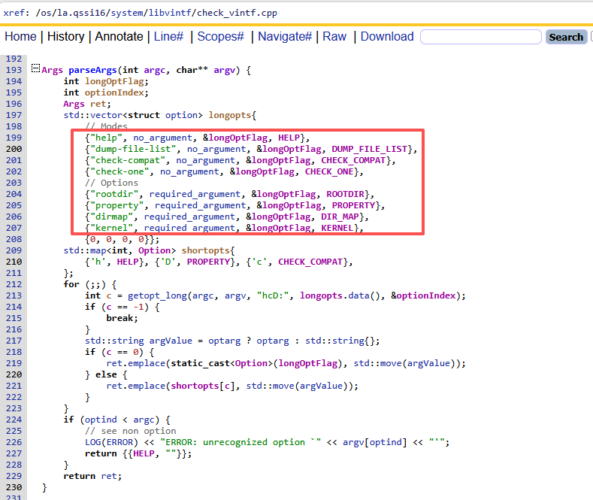Jump to line number 213
This screenshot has height=500, width=593.
(x=14, y=295)
